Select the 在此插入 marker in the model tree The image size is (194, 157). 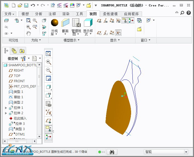(20, 118)
